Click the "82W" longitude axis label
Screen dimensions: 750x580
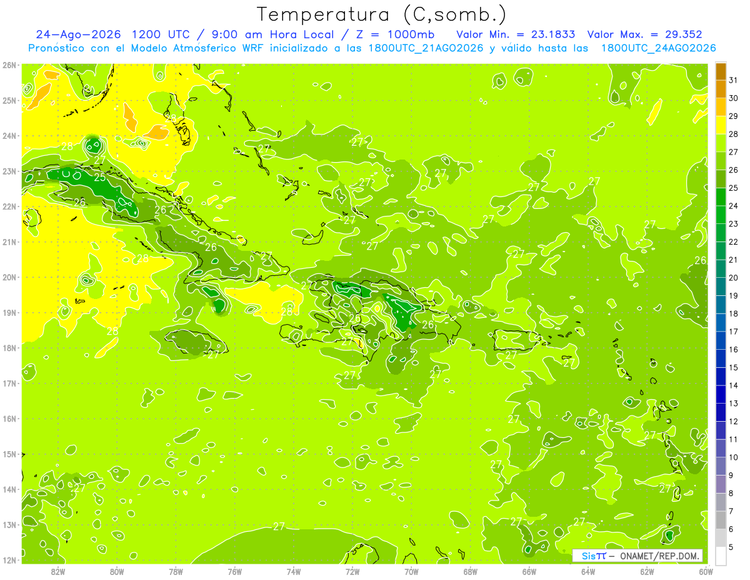(57, 571)
